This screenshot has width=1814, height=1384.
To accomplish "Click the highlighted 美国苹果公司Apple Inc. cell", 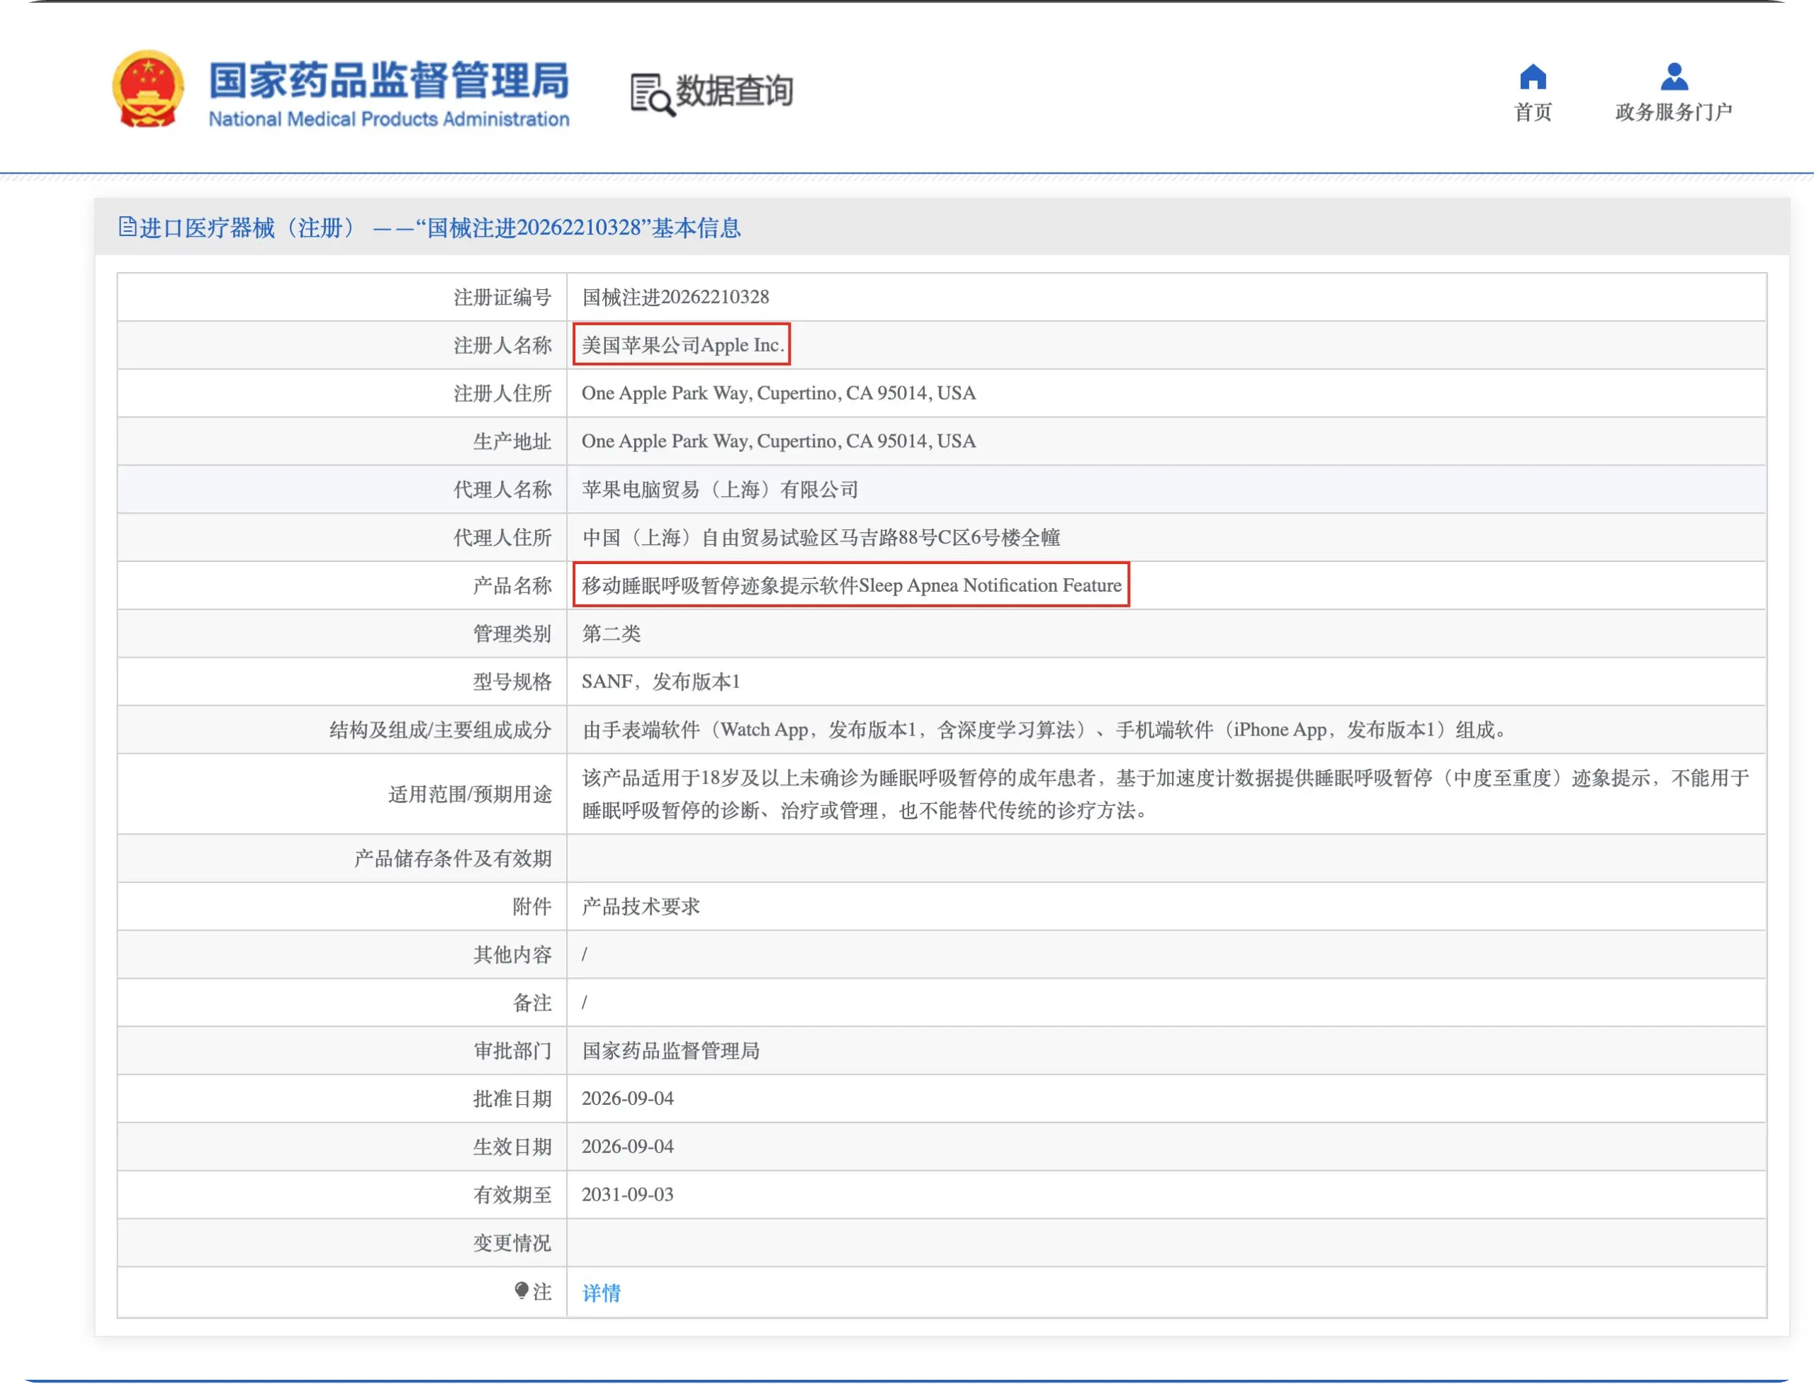I will click(682, 344).
